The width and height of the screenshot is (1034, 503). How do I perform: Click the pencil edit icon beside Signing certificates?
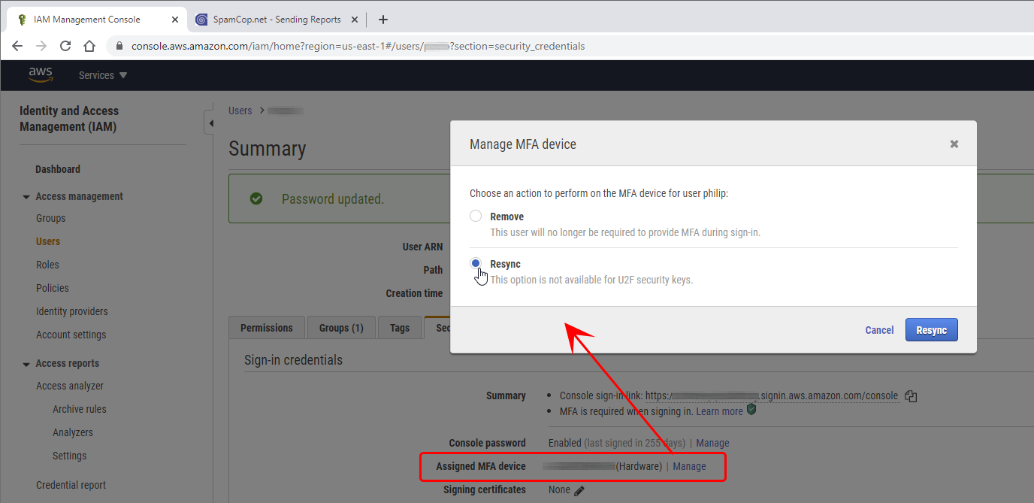click(x=579, y=490)
